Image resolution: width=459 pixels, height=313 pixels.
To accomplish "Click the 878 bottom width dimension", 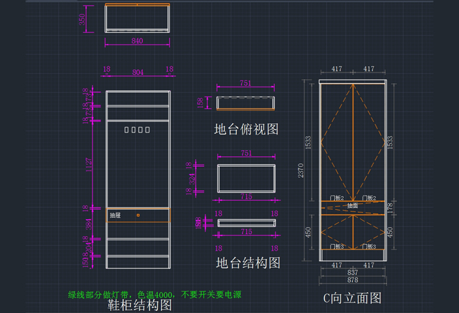I will (x=353, y=280).
